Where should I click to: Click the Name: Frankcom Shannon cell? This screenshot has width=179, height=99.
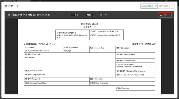[x=43, y=51]
